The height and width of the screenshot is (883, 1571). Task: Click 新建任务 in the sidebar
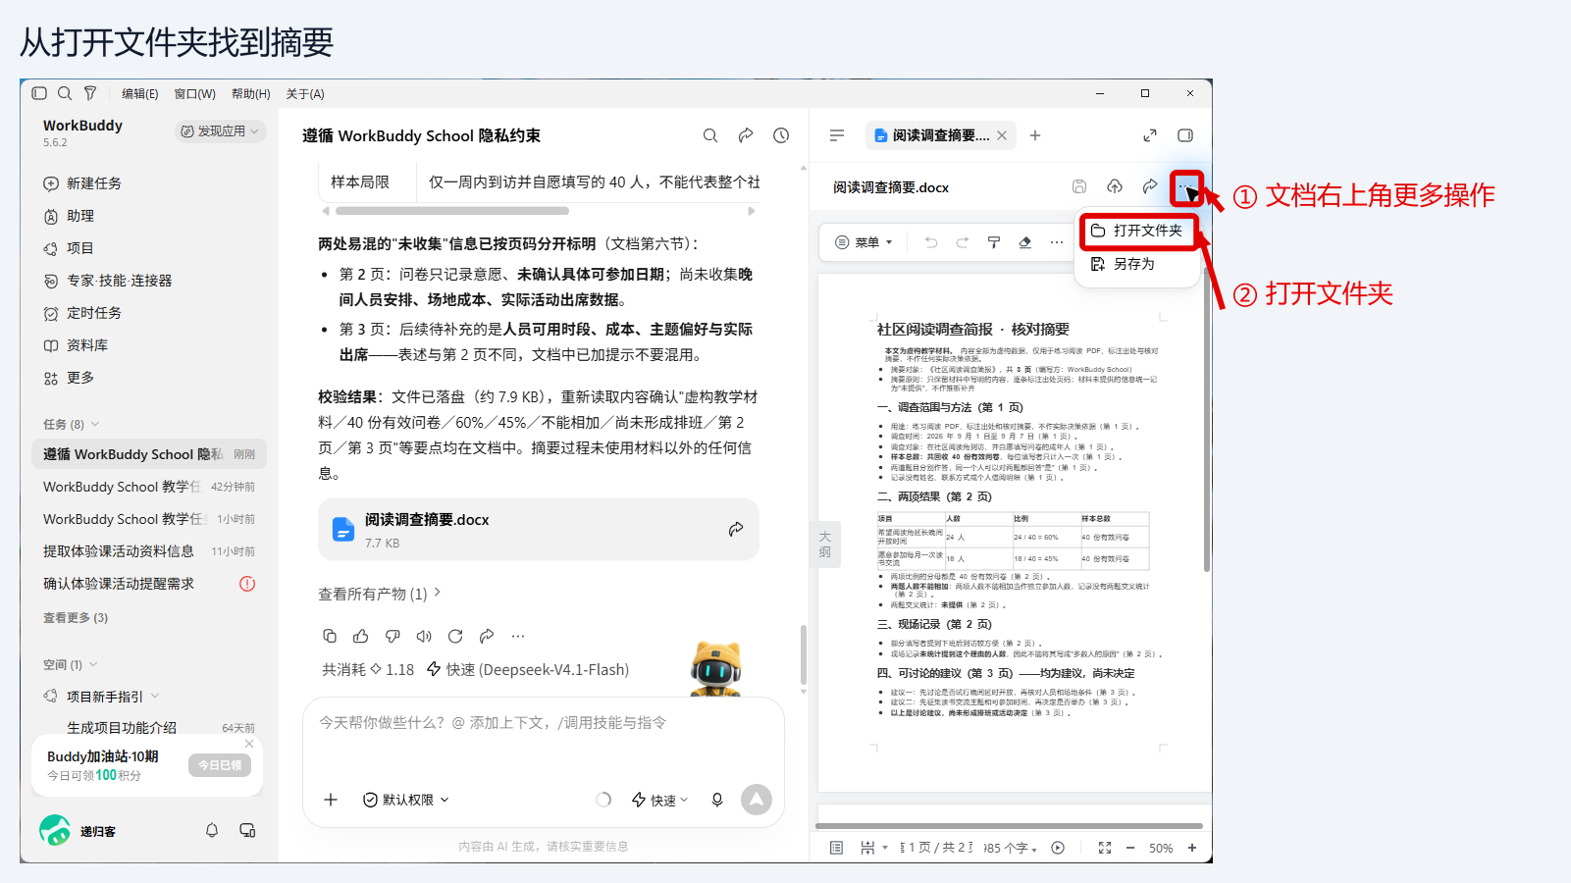(149, 183)
